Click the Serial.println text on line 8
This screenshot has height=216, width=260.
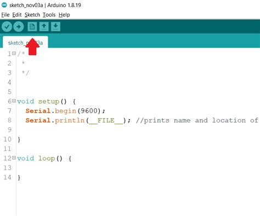55,120
